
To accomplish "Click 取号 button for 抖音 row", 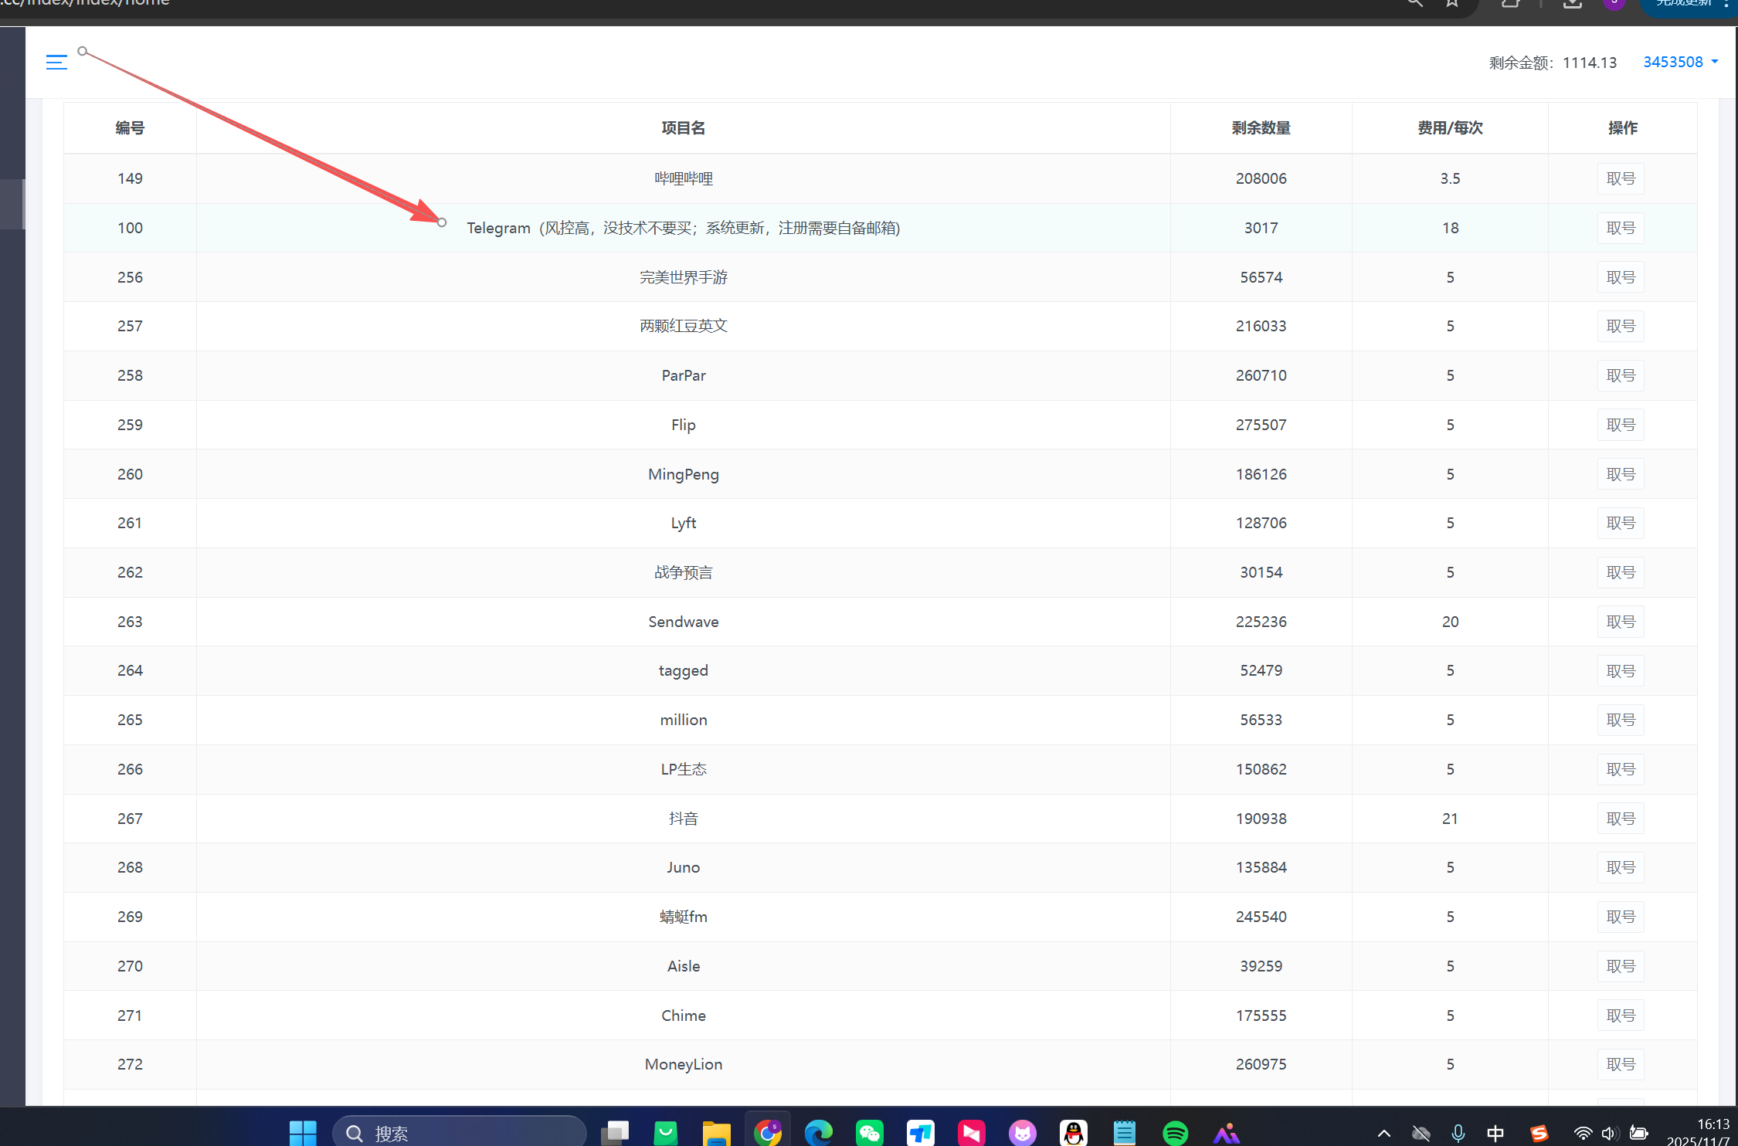I will click(x=1620, y=819).
